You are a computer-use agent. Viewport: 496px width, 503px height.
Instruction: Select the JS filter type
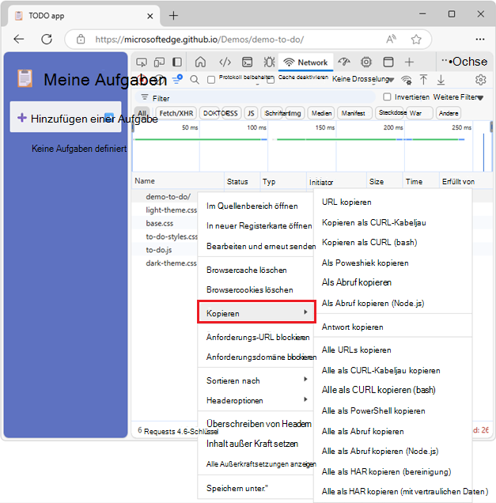(251, 113)
